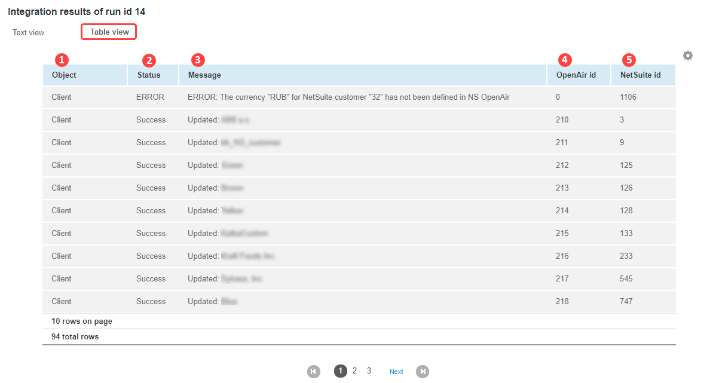Click Success status in row 210
The height and width of the screenshot is (383, 710).
click(151, 120)
